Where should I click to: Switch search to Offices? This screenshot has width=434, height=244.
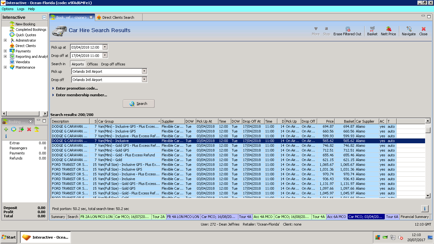click(x=92, y=64)
